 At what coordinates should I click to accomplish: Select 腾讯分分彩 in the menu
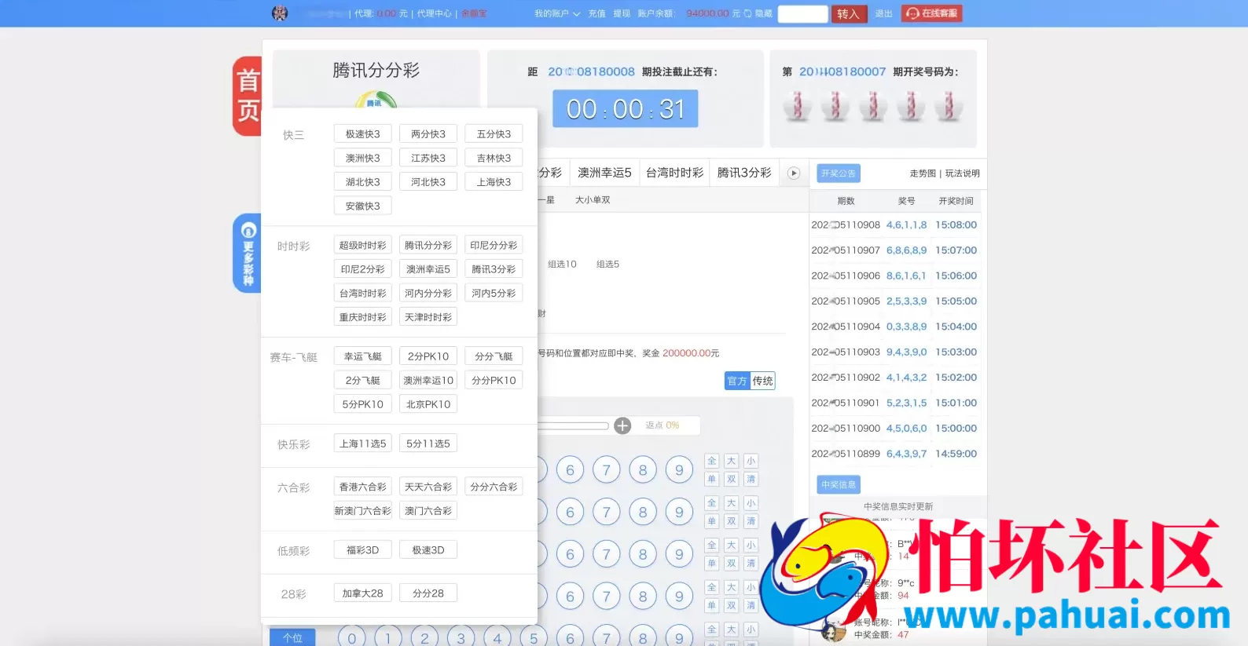coord(428,246)
